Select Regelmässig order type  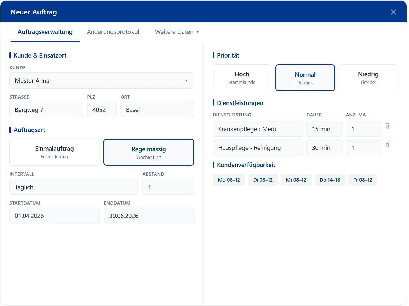click(x=149, y=152)
